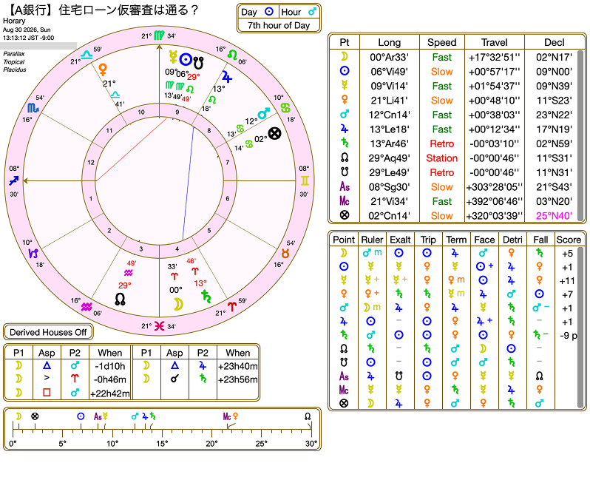Click the Speed column header
The width and height of the screenshot is (590, 480).
coord(441,42)
